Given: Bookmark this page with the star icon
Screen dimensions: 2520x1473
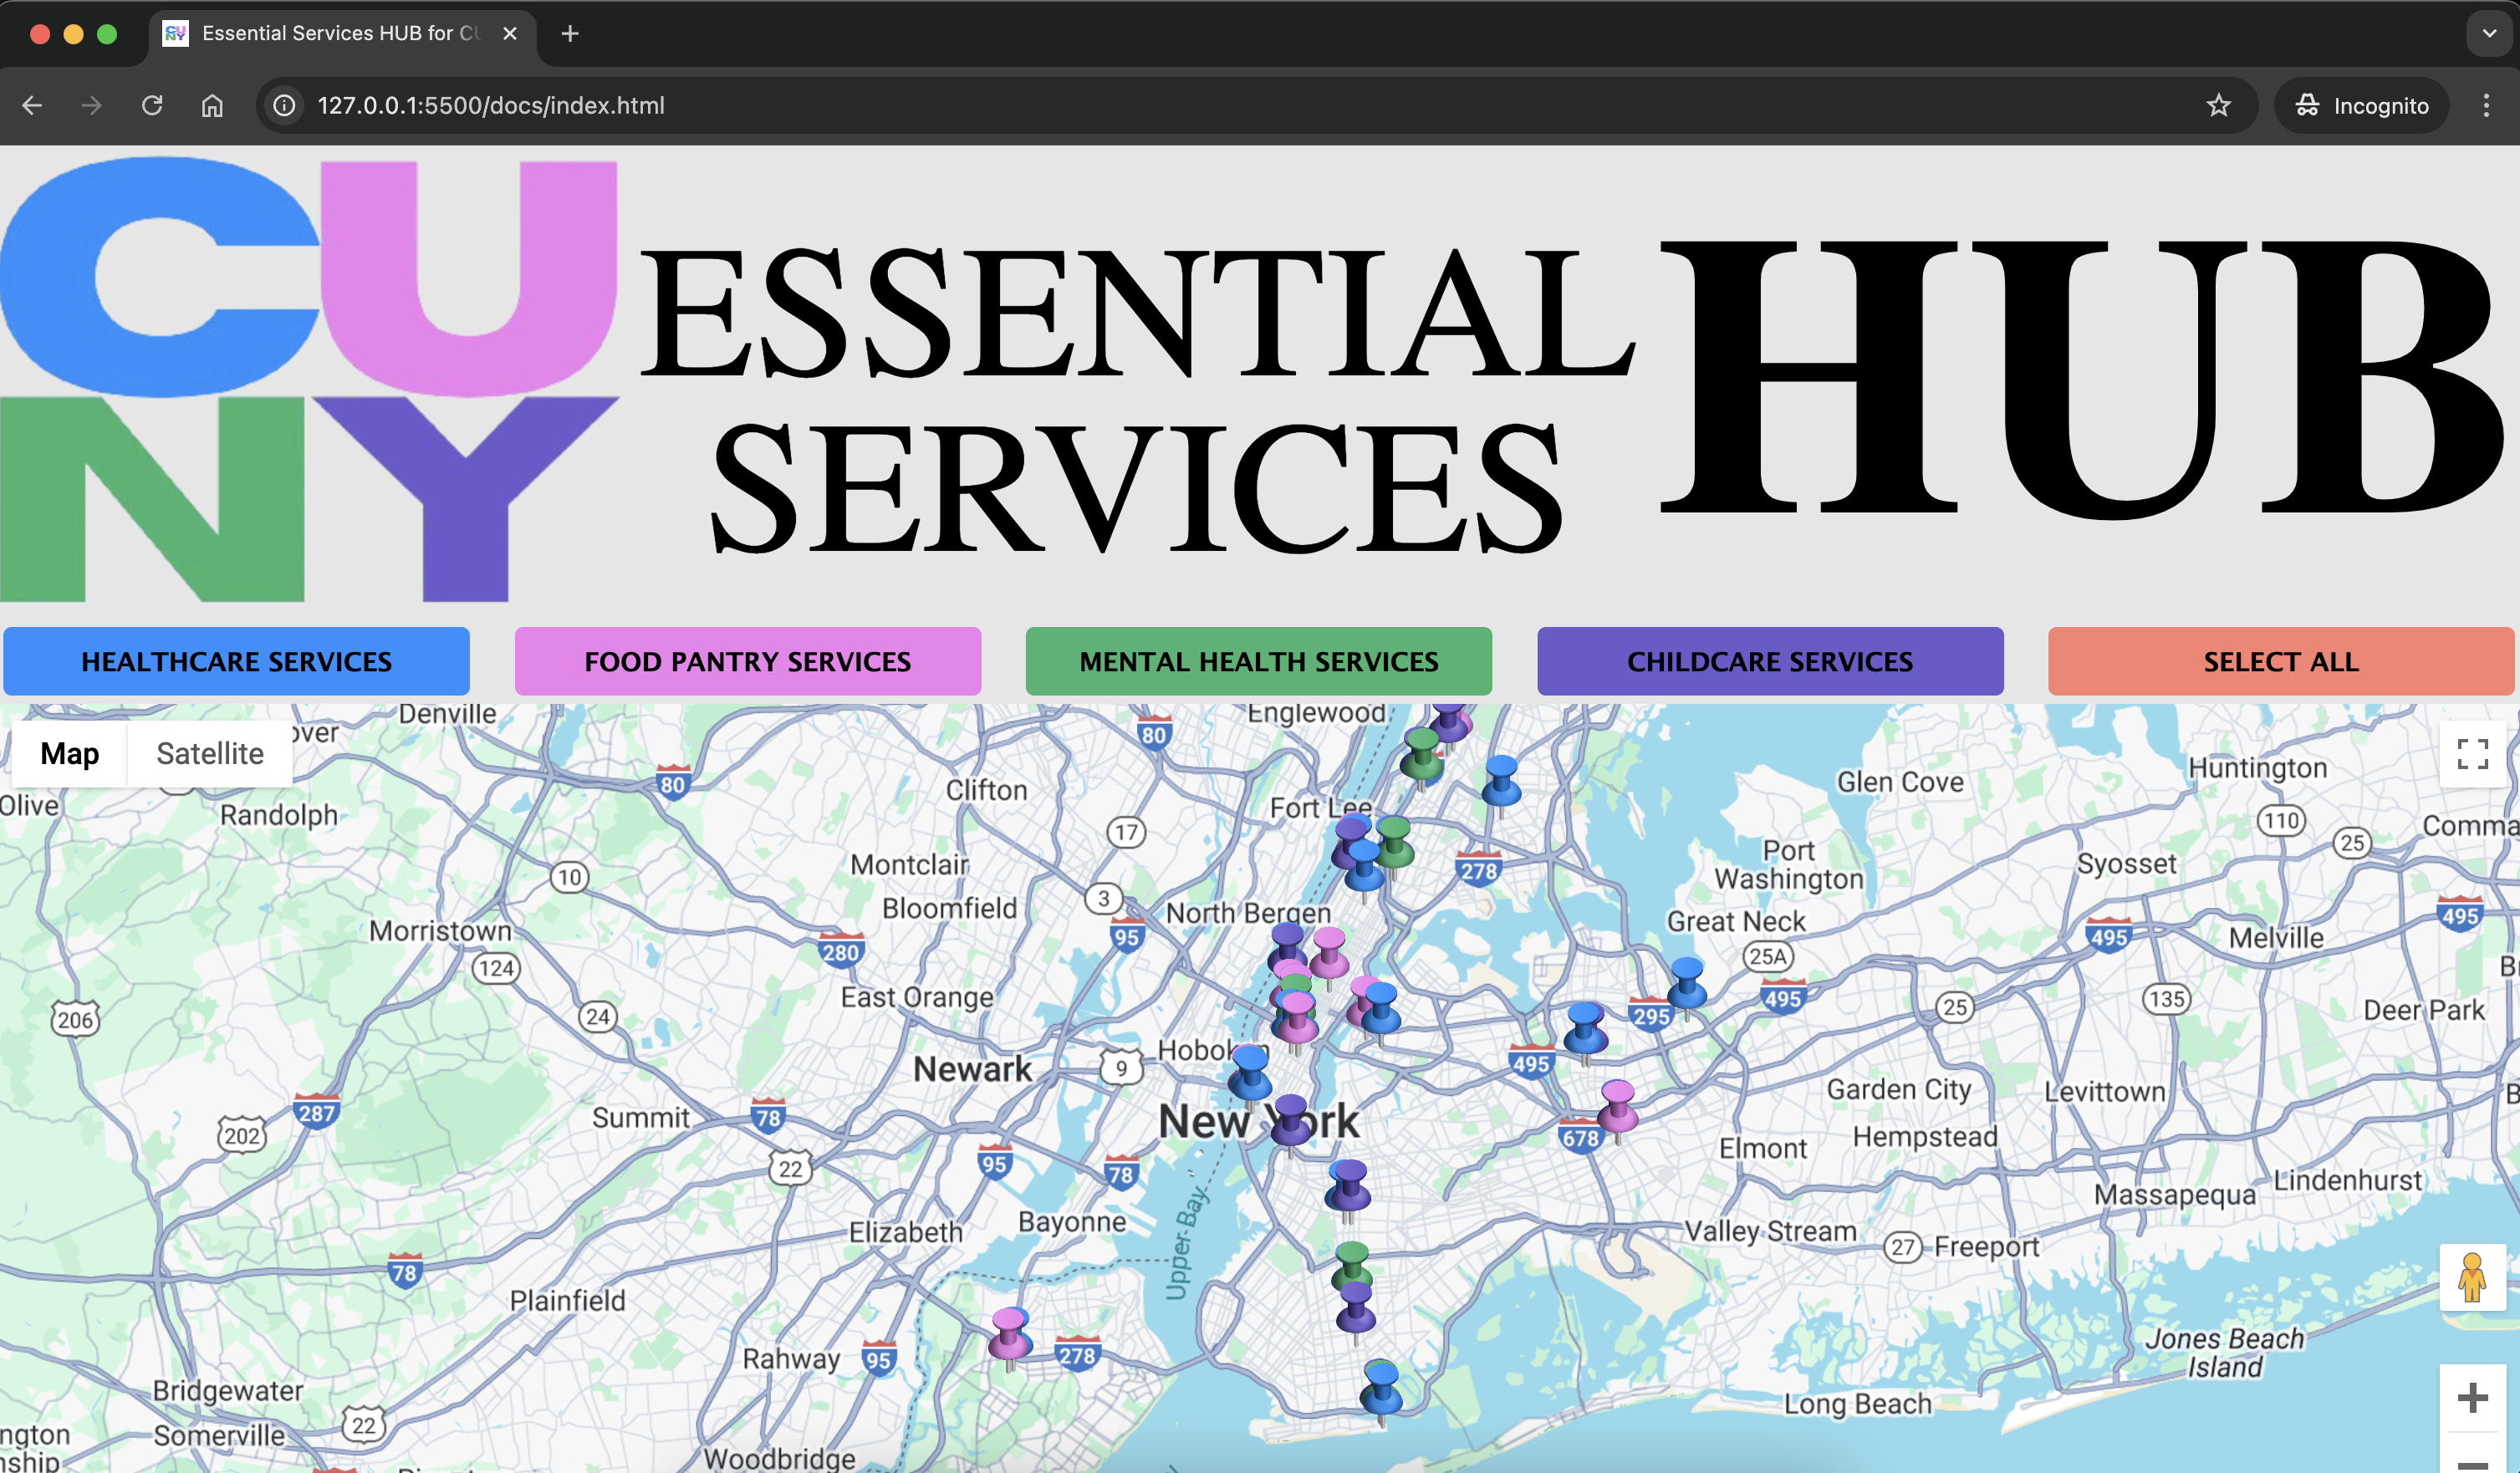Looking at the screenshot, I should pos(2218,105).
